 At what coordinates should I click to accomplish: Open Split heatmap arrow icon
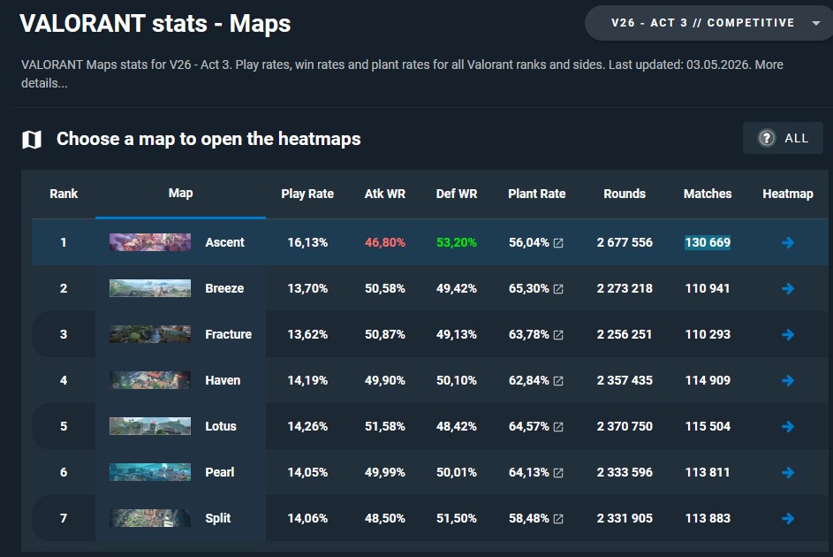(x=788, y=518)
